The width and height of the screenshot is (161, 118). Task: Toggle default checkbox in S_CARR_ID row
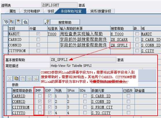coord(137,40)
